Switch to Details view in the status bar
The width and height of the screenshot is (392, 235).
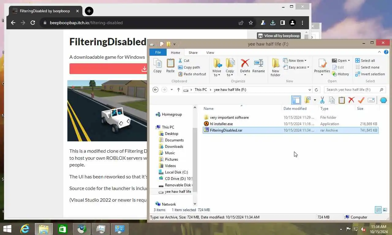(378, 210)
